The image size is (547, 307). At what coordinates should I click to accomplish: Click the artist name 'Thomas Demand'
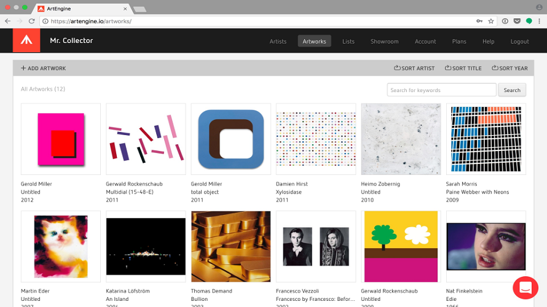point(211,291)
